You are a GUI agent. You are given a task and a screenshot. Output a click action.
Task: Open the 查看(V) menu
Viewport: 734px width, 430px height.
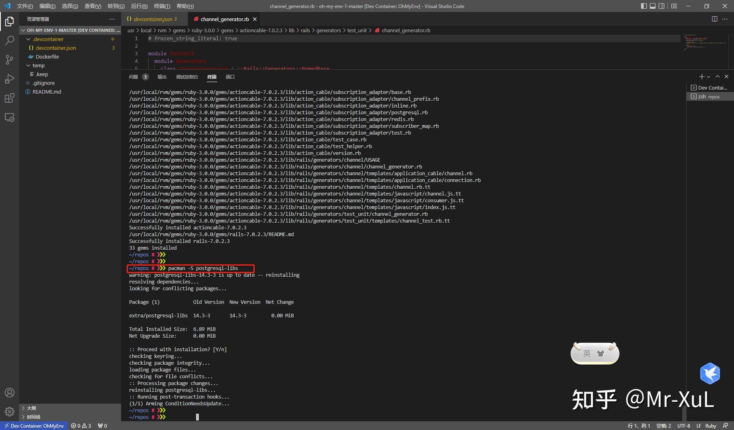tap(93, 6)
